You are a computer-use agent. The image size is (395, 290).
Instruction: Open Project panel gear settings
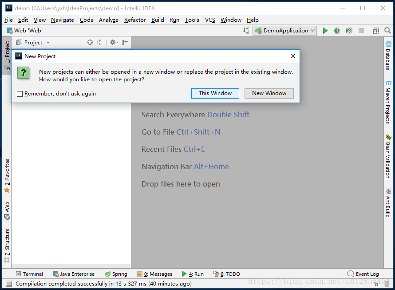pyautogui.click(x=114, y=42)
